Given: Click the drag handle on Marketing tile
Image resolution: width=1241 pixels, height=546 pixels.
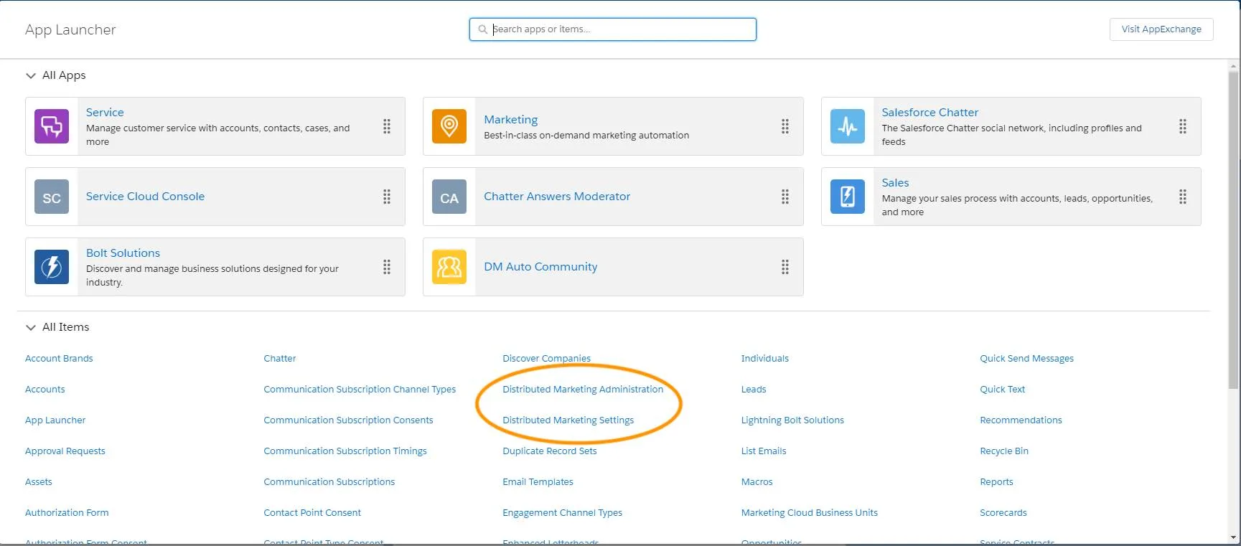Looking at the screenshot, I should pyautogui.click(x=785, y=126).
